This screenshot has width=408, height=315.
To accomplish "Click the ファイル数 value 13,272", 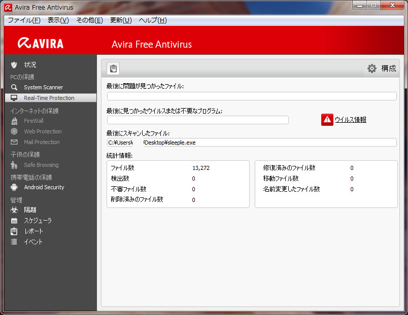I will (201, 168).
